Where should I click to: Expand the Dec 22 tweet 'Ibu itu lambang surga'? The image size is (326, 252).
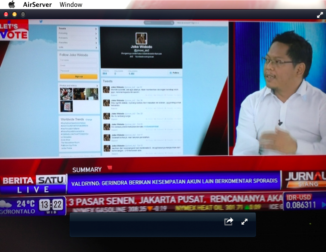114,119
